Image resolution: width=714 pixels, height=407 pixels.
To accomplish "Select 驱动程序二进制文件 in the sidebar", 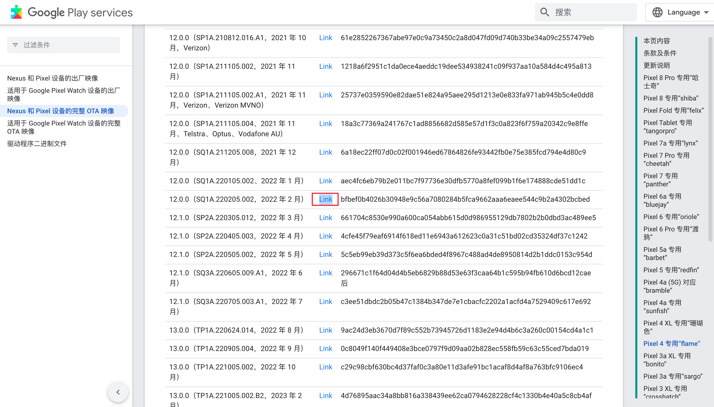I will coord(37,144).
